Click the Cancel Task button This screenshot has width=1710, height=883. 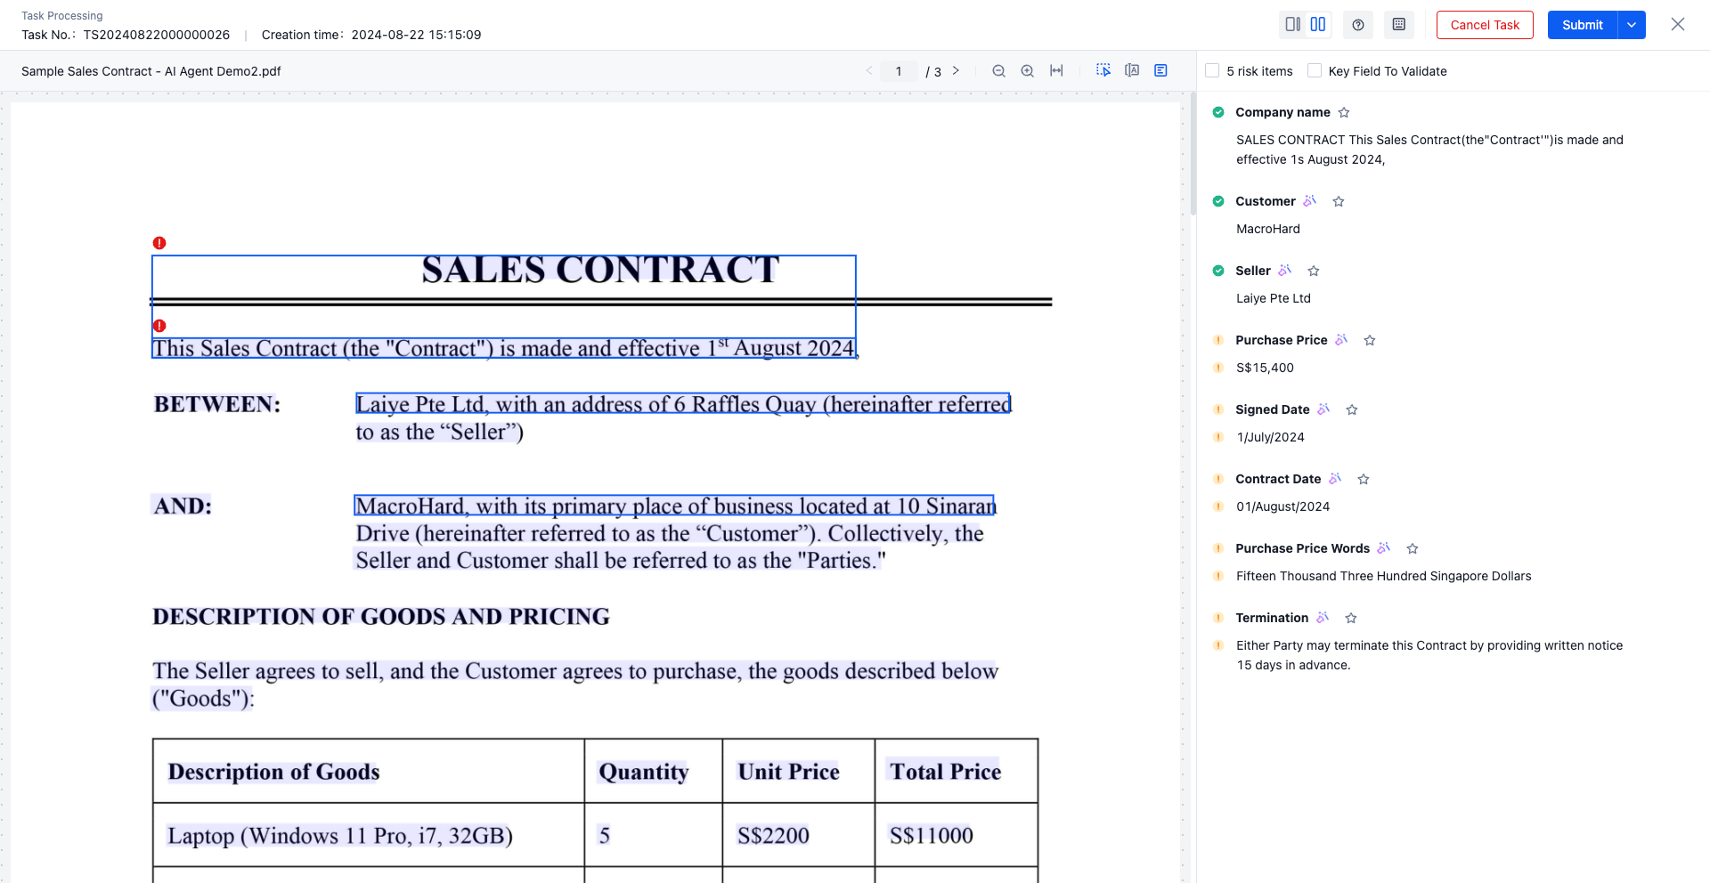pyautogui.click(x=1485, y=25)
